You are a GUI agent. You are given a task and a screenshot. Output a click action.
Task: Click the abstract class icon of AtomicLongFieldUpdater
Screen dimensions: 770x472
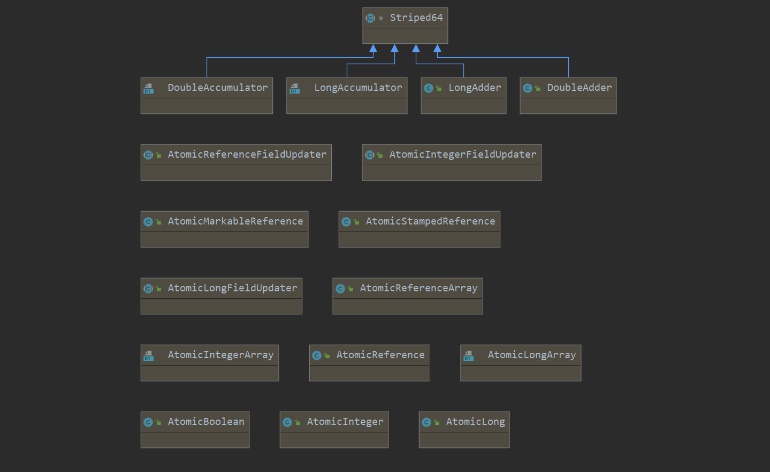(148, 289)
